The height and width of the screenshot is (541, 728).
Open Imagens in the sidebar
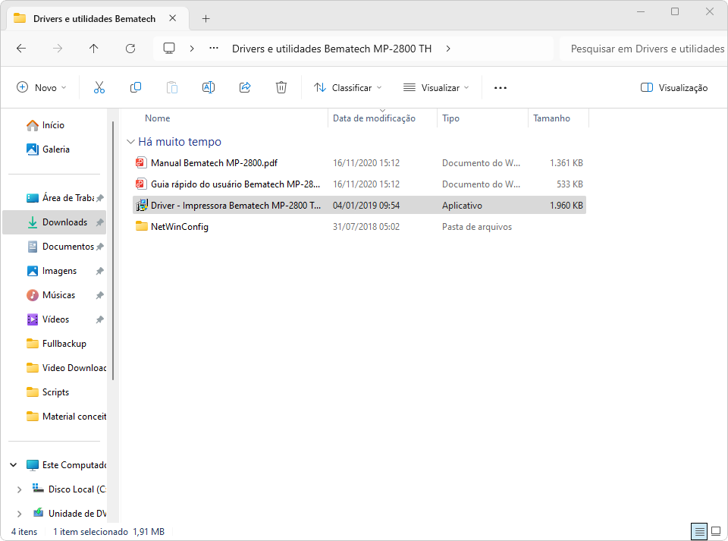click(55, 271)
